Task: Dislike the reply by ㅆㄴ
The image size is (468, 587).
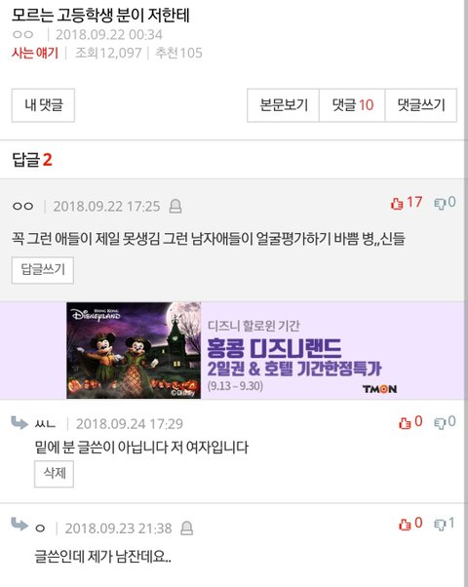Action: (445, 422)
